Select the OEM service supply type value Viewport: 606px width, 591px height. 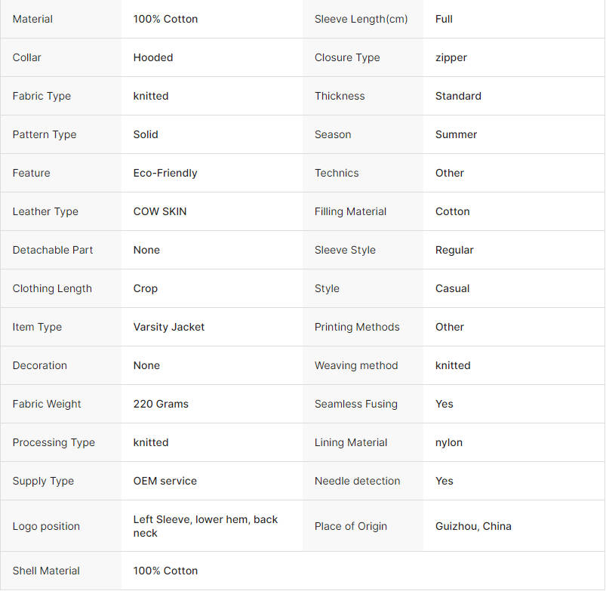coord(165,481)
